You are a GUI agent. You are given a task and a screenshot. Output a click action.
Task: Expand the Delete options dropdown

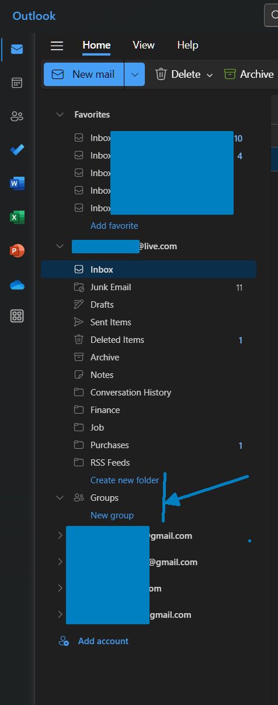point(210,74)
